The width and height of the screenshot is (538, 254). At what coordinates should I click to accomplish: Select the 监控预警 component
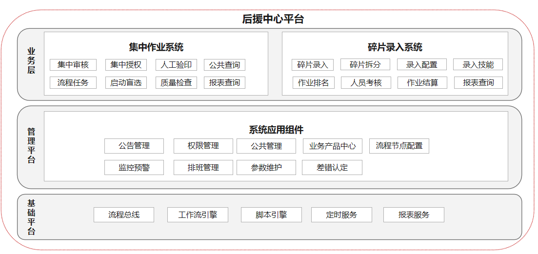[x=134, y=168]
